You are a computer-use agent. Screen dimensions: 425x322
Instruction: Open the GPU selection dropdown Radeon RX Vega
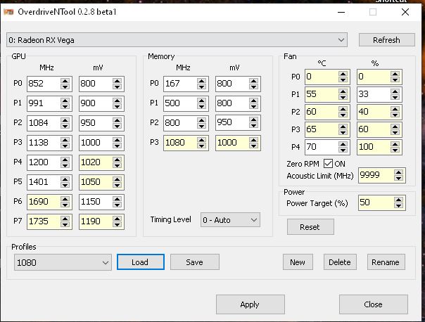(x=177, y=40)
